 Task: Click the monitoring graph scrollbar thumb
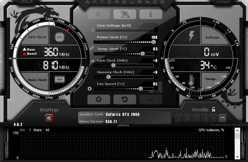pos(237,136)
